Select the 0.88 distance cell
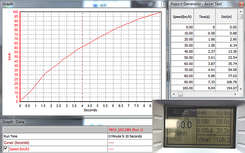The width and height of the screenshot is (245, 153). pos(227,33)
